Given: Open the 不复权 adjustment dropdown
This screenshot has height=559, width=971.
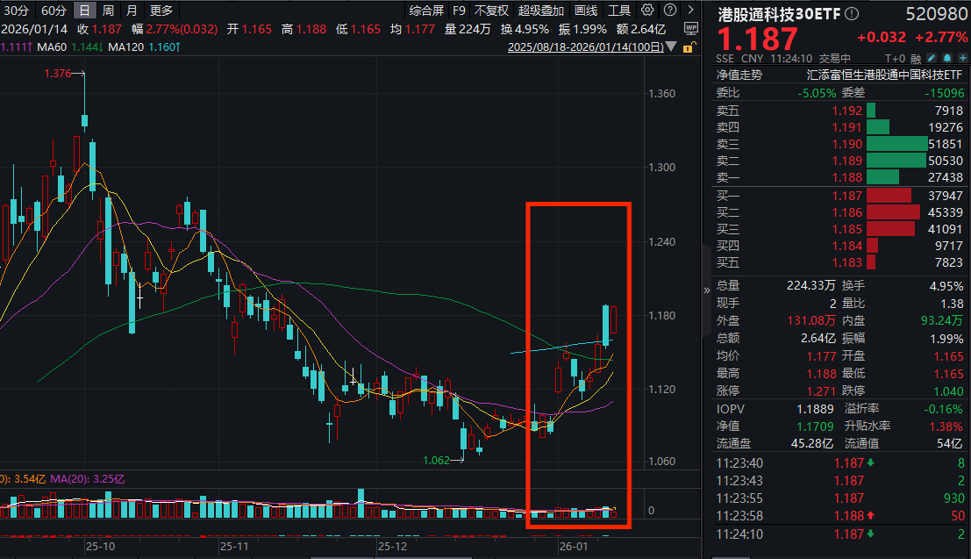Looking at the screenshot, I should pos(490,8).
